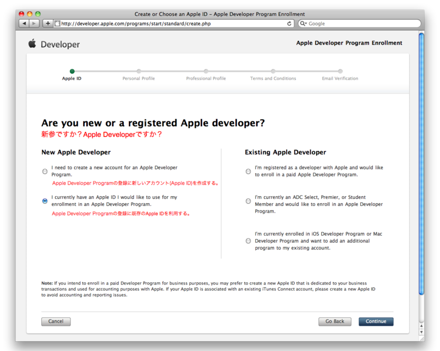Click the 'Note:' paragraph text
The height and width of the screenshot is (351, 440).
[208, 289]
